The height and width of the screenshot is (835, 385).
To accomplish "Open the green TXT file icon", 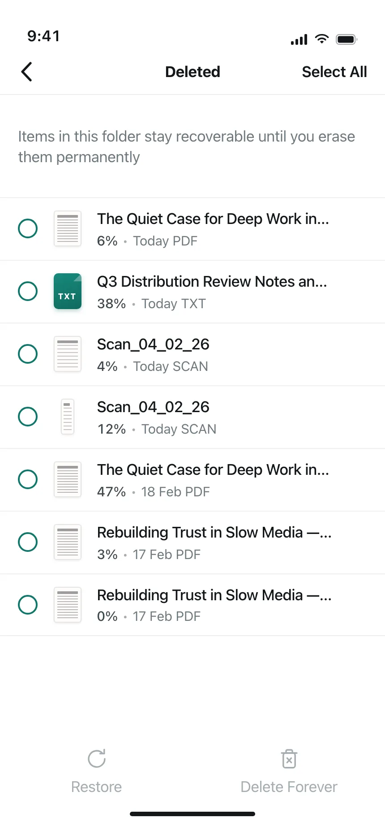I will coord(68,291).
